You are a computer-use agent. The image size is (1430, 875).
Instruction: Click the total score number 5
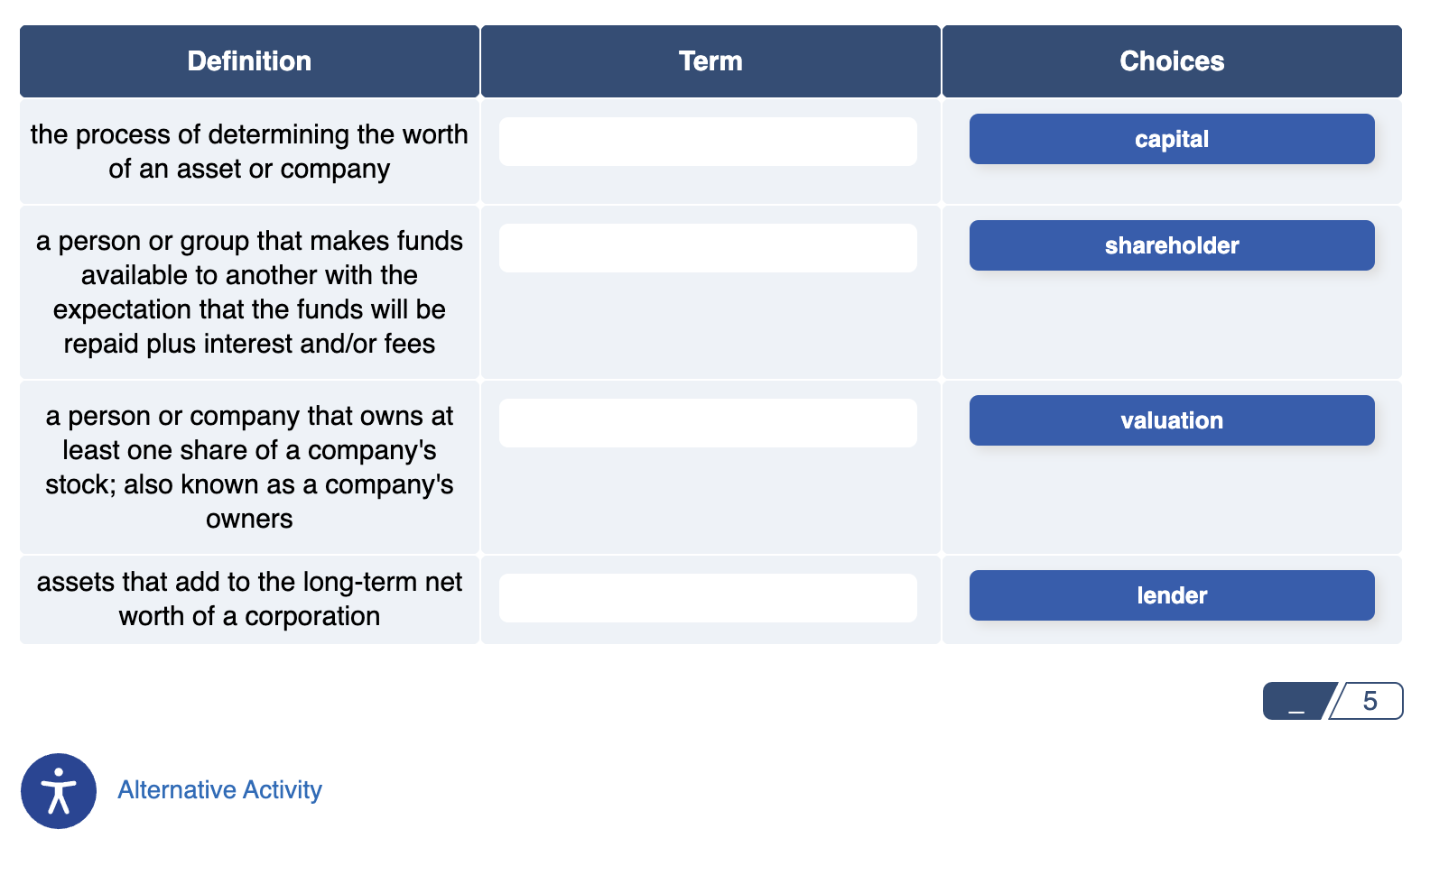[1370, 701]
